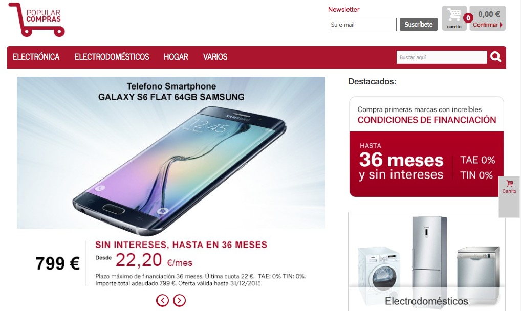Click the Confirmar checkout link
521x311 pixels.
tap(485, 25)
